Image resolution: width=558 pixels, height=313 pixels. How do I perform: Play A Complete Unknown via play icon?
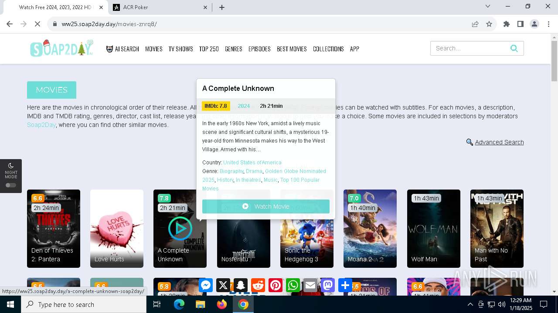(180, 228)
